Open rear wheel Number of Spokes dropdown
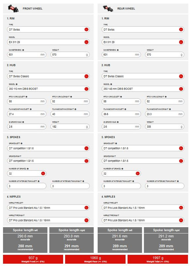192x266 pixels. point(121,173)
